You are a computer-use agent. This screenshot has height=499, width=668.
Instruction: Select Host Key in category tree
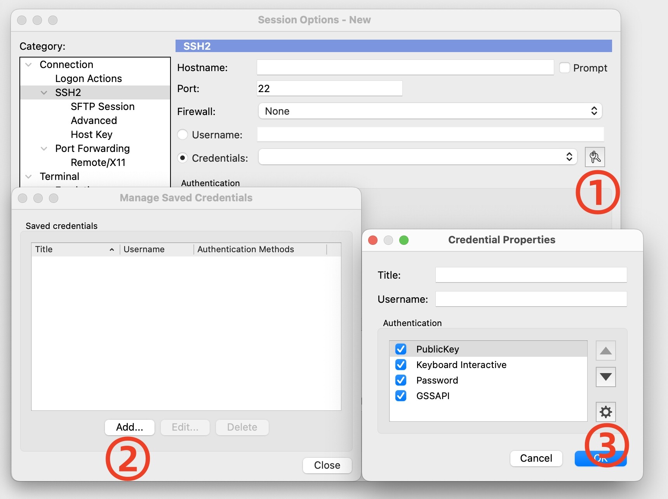click(92, 134)
